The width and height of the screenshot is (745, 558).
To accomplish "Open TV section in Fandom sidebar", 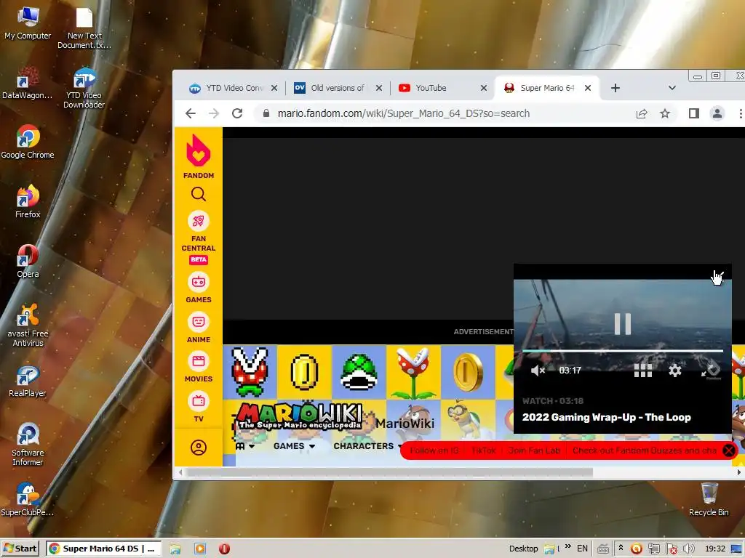I will (x=199, y=407).
